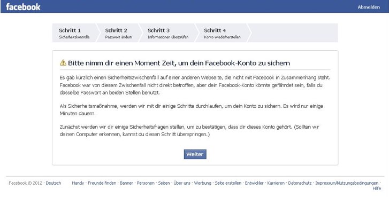The height and width of the screenshot is (197, 389).
Task: Log out via the Abmelden link
Action: click(x=369, y=7)
